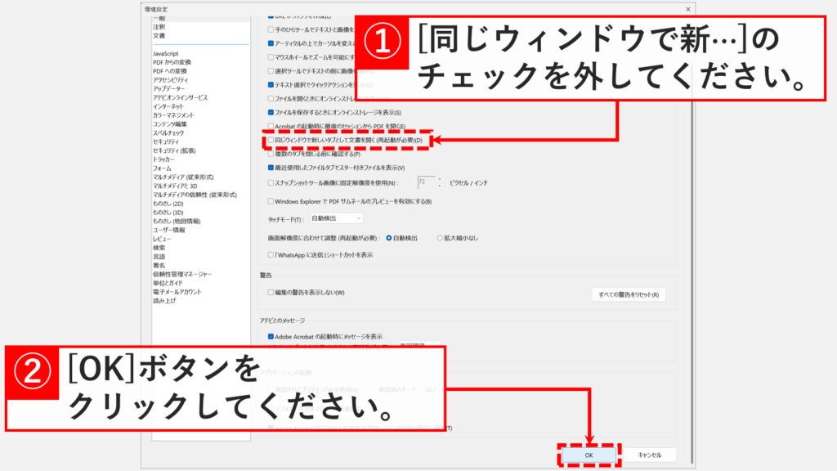Select 自動検出 radio button for 画面解像度

point(388,238)
